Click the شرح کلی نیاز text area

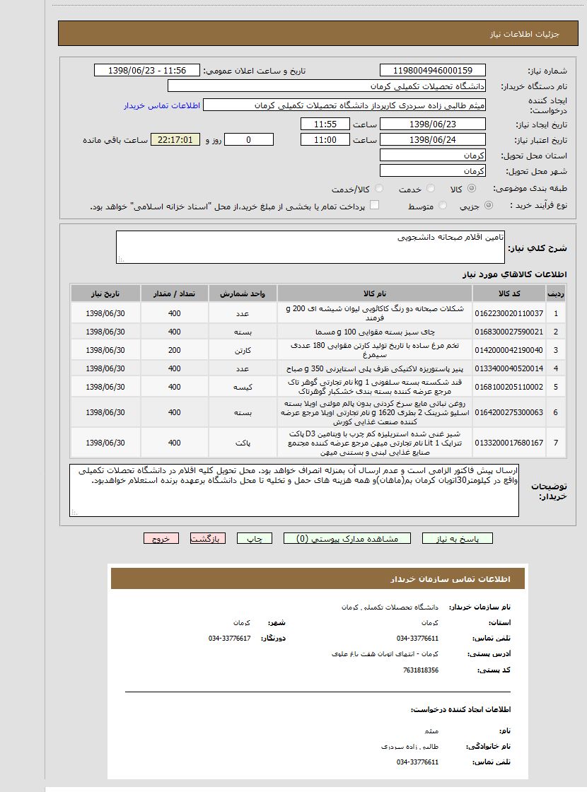(310, 247)
